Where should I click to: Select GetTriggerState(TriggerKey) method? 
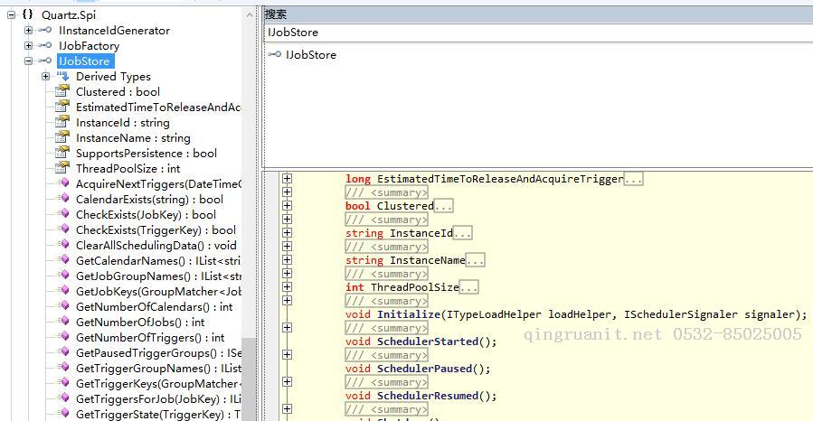click(x=158, y=415)
